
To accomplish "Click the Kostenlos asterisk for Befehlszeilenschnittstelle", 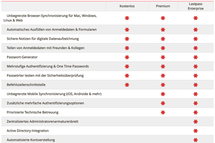I will coord(127,85).
